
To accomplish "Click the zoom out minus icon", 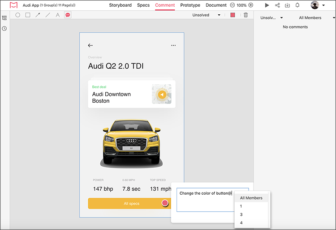I will coord(232,5).
